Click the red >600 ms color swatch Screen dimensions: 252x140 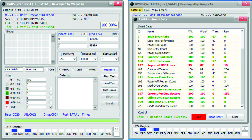coord(7,102)
